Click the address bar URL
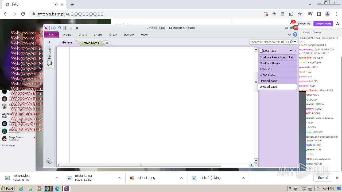Image resolution: width=342 pixels, height=192 pixels. tap(71, 14)
